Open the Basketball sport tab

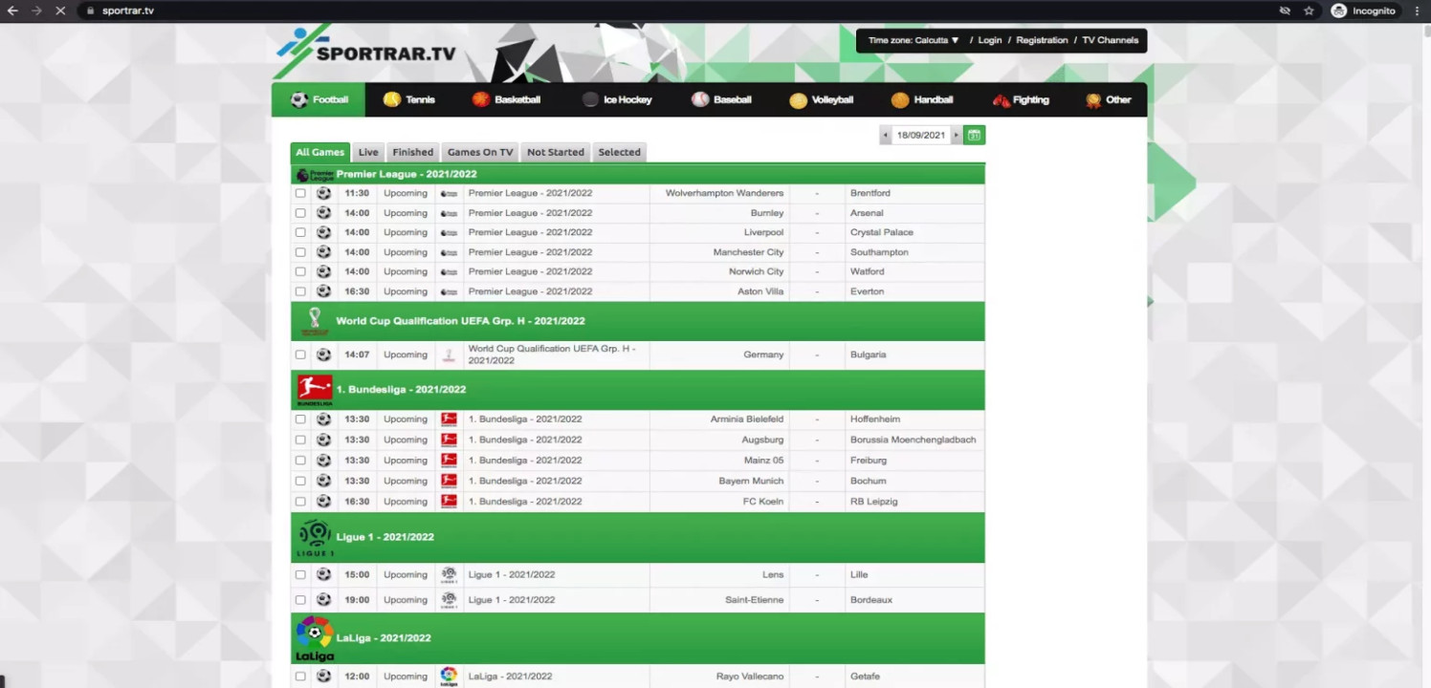click(506, 99)
